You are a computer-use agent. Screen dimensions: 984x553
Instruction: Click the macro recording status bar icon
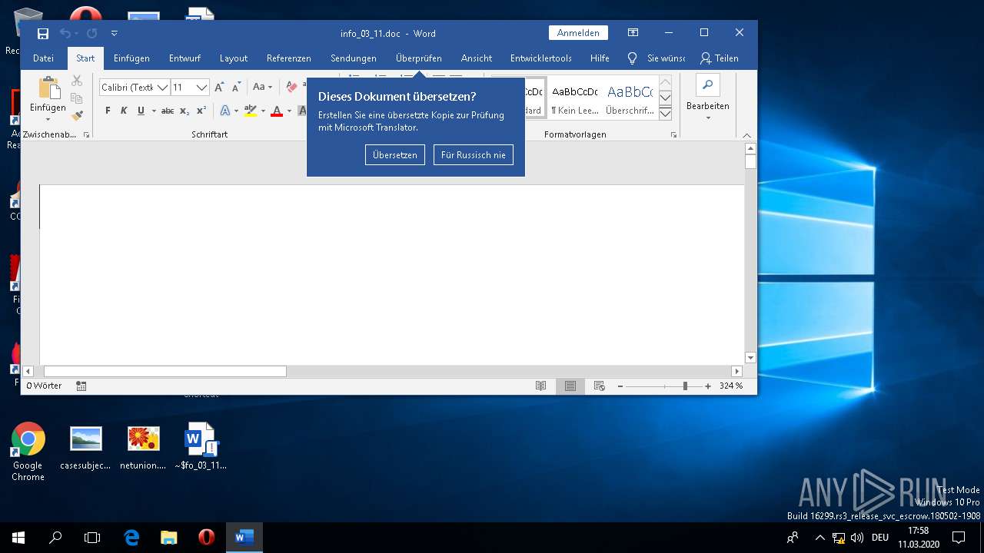pyautogui.click(x=81, y=386)
